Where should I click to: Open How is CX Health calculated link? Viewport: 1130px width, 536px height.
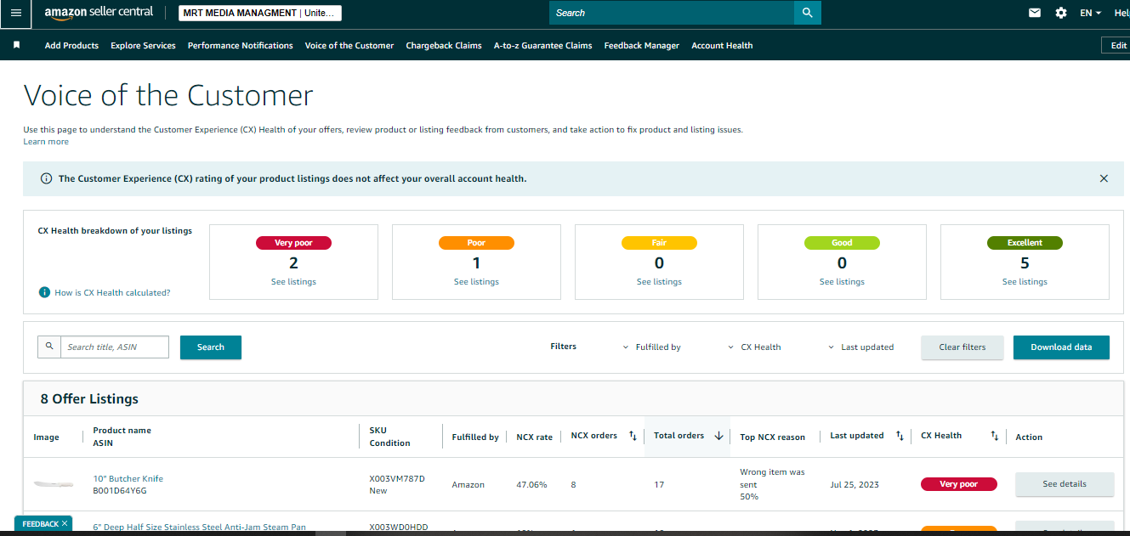click(112, 292)
